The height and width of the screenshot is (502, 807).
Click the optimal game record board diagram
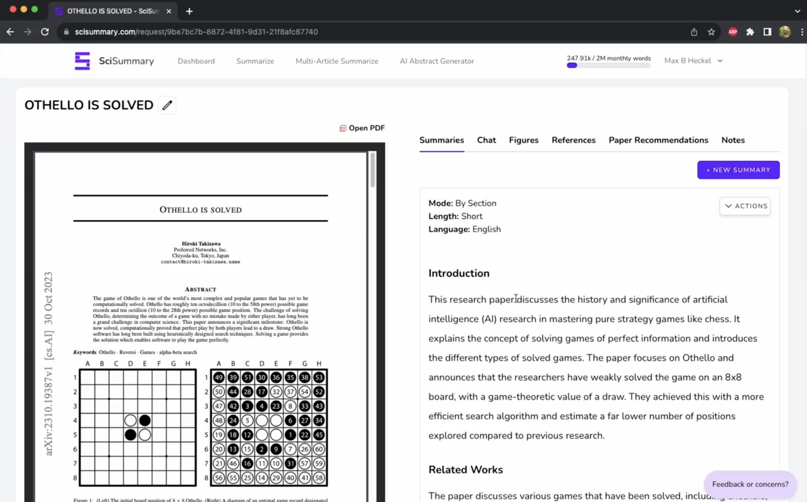(x=269, y=428)
